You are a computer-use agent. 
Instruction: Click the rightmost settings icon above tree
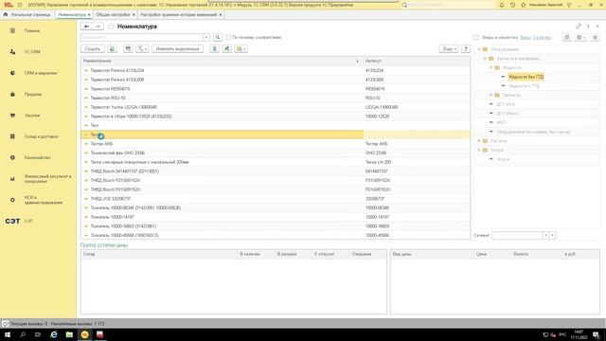pyautogui.click(x=596, y=38)
